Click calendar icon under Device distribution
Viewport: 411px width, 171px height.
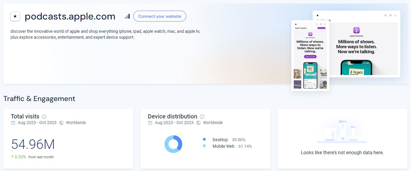tap(150, 123)
